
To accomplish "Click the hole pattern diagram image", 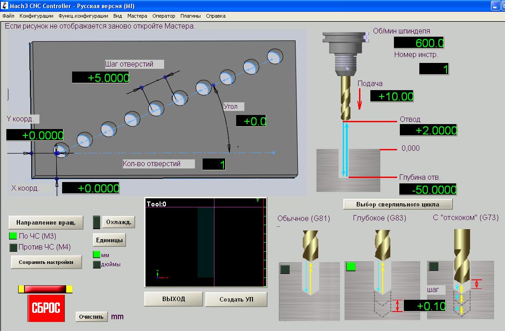I will point(157,113).
